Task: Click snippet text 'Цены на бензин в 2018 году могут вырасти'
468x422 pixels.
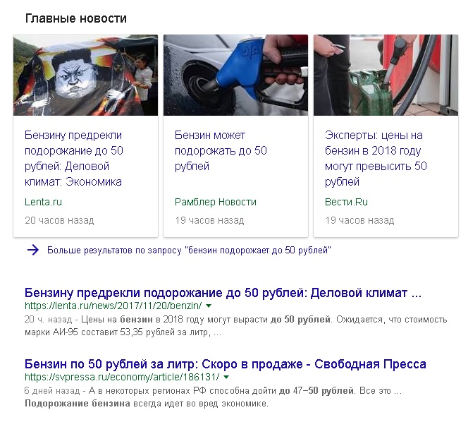Action: click(175, 320)
